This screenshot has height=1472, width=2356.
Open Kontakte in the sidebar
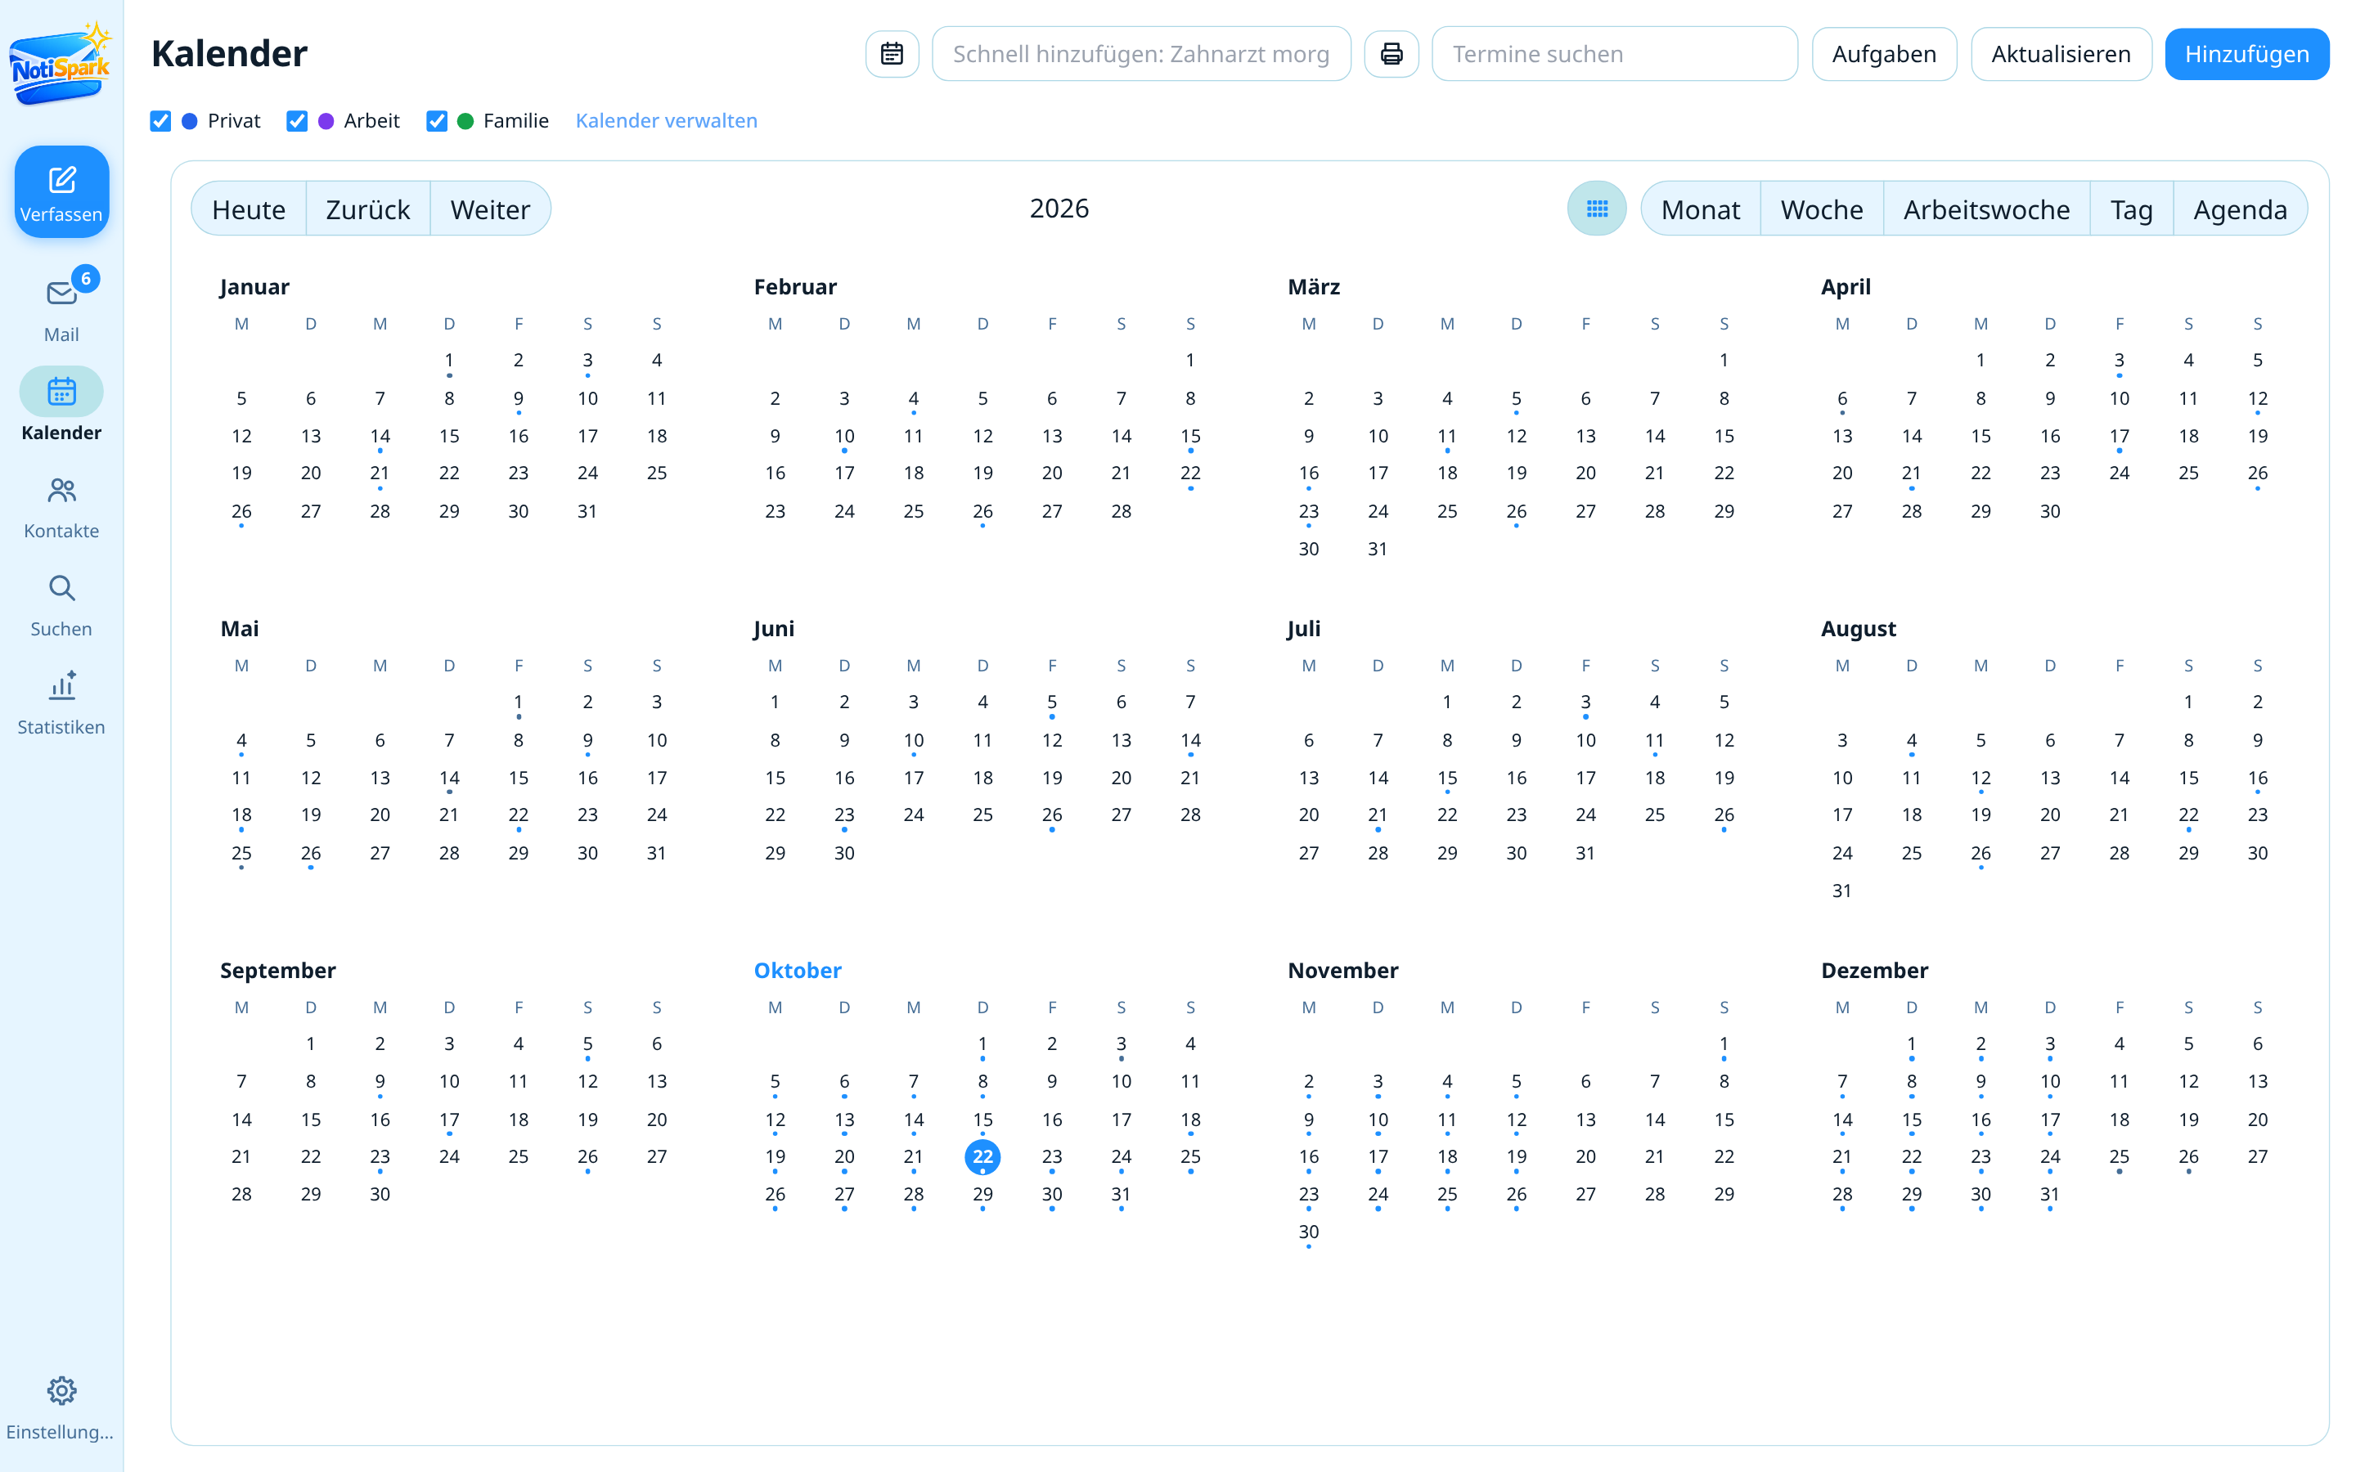[x=61, y=506]
